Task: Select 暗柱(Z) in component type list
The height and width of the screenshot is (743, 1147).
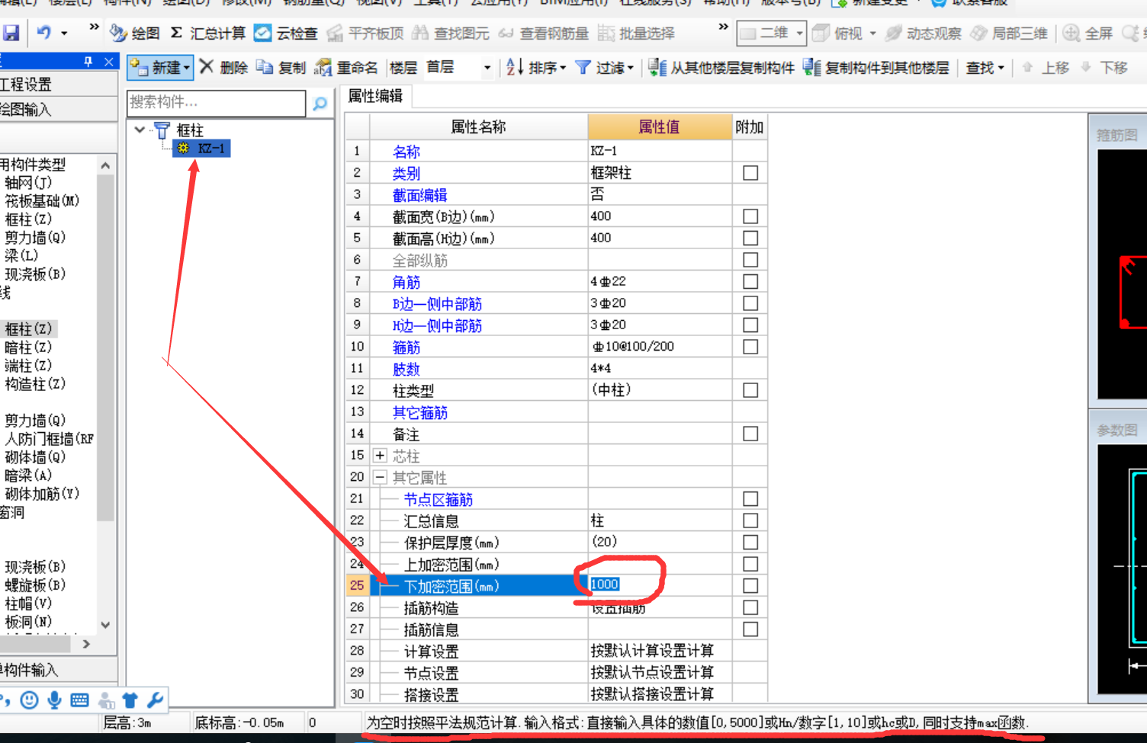Action: (28, 347)
